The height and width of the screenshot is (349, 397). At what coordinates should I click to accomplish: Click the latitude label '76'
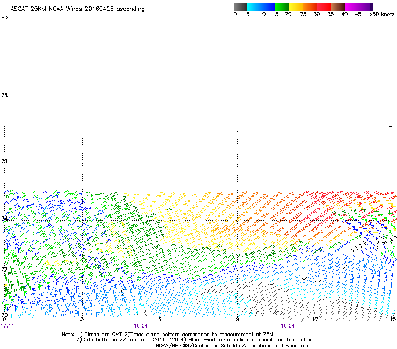4,161
